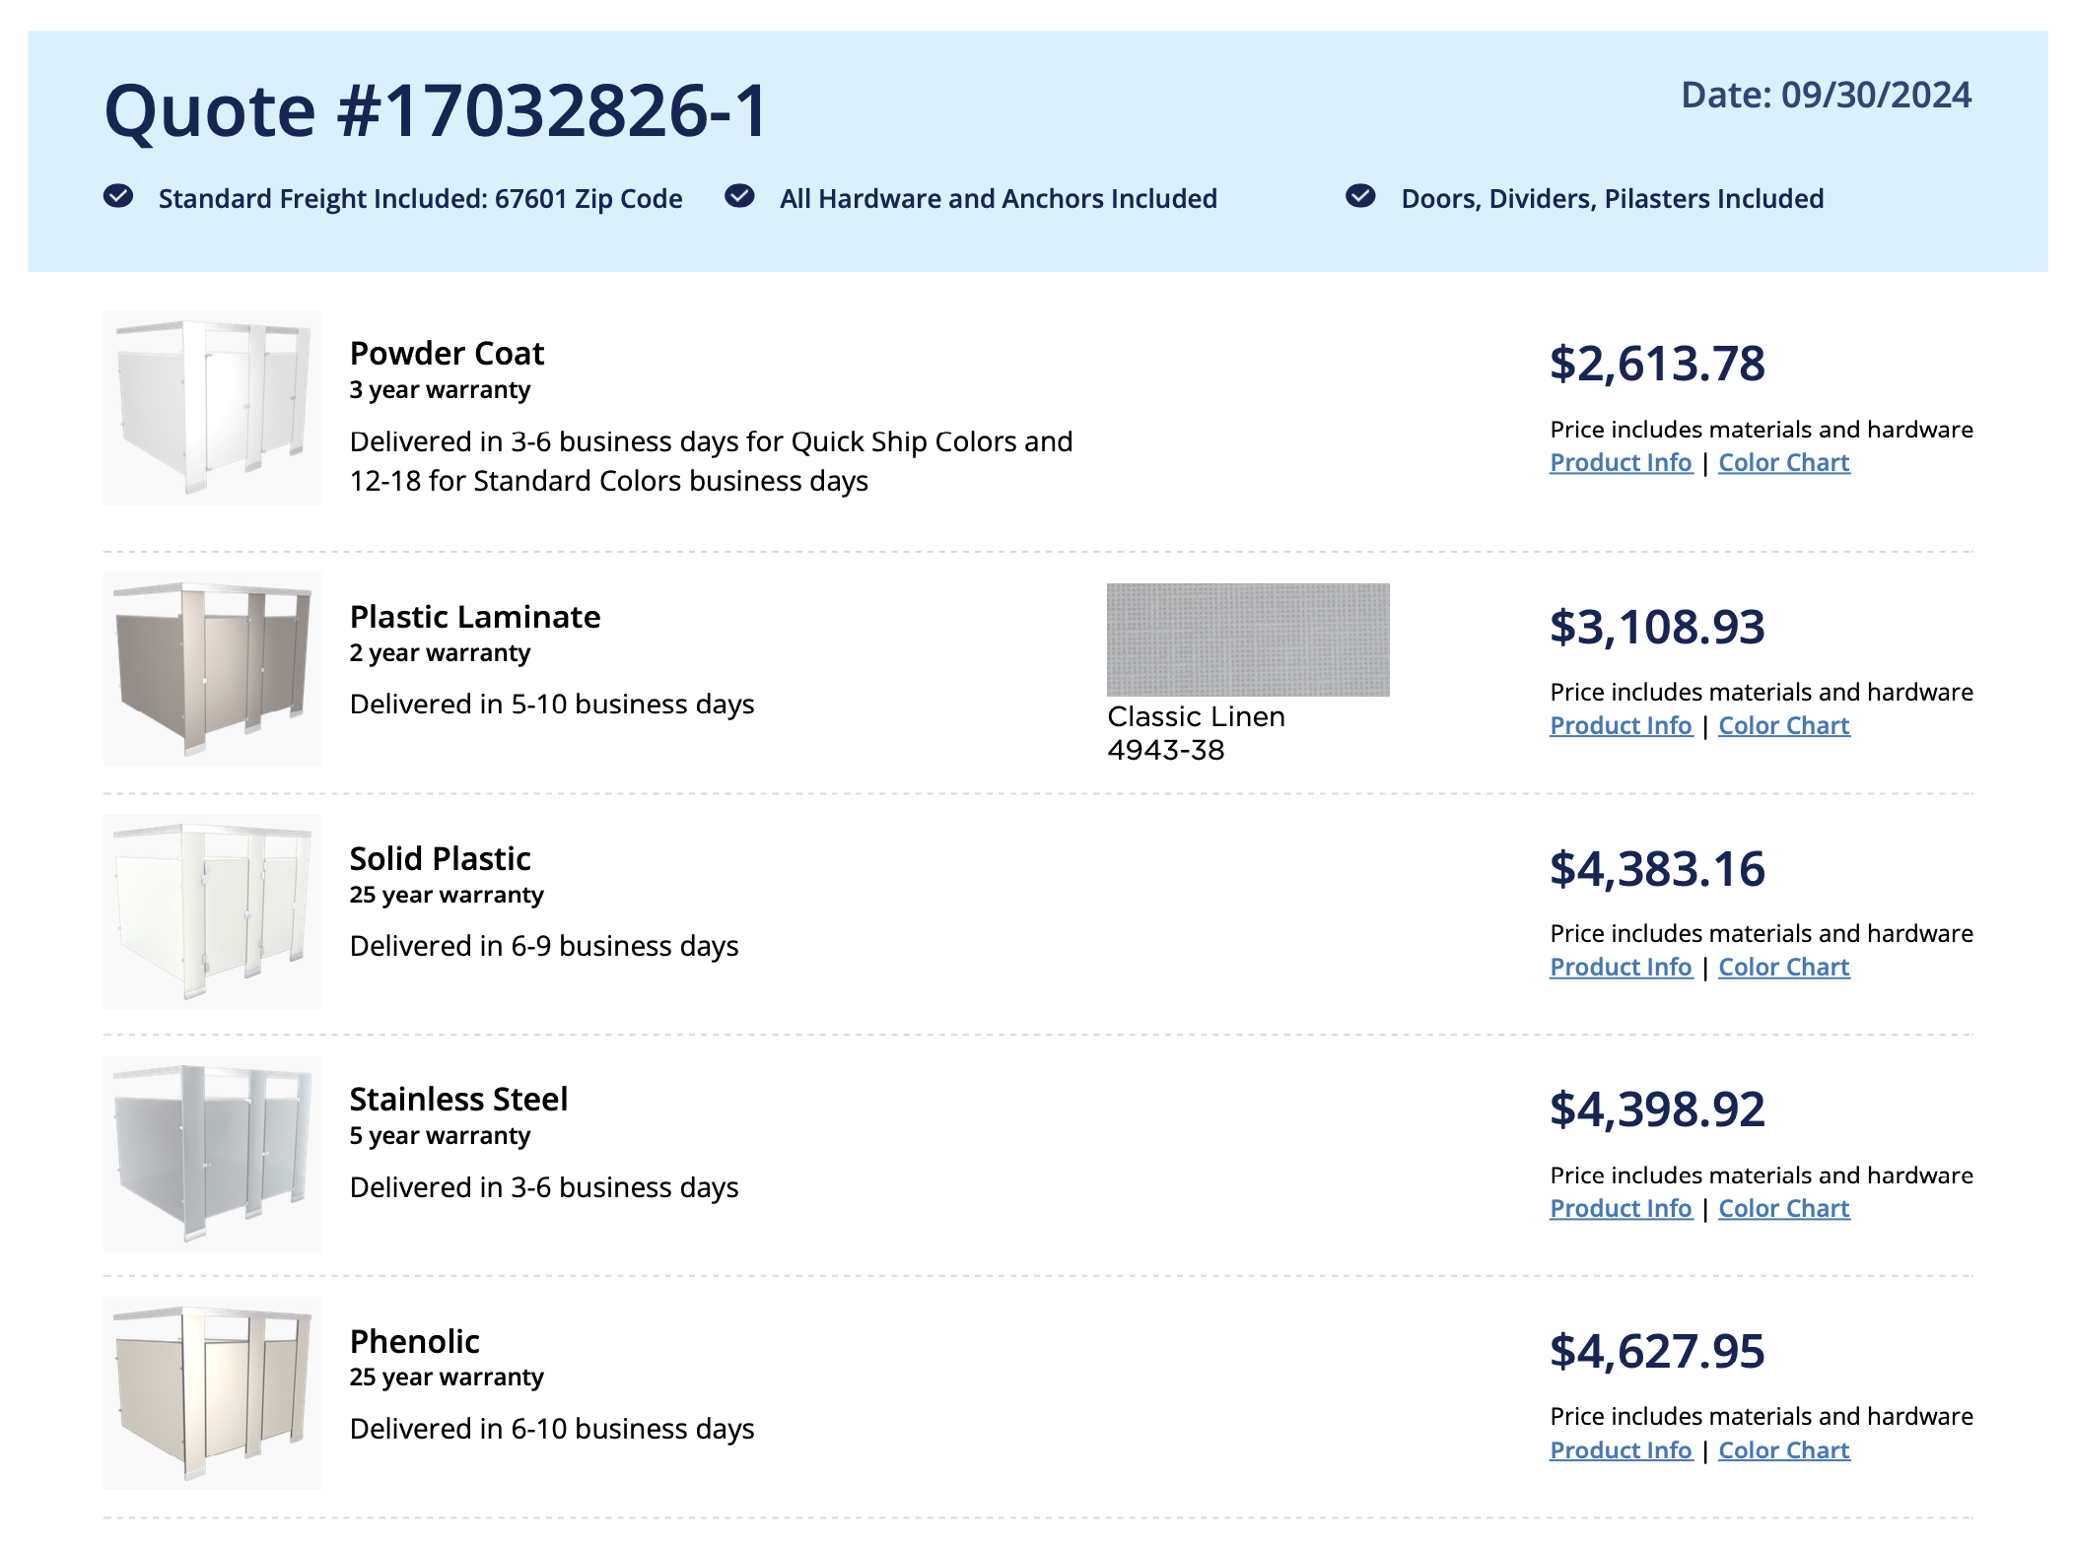
Task: Open Product Info for Phenolic
Action: (1621, 1450)
